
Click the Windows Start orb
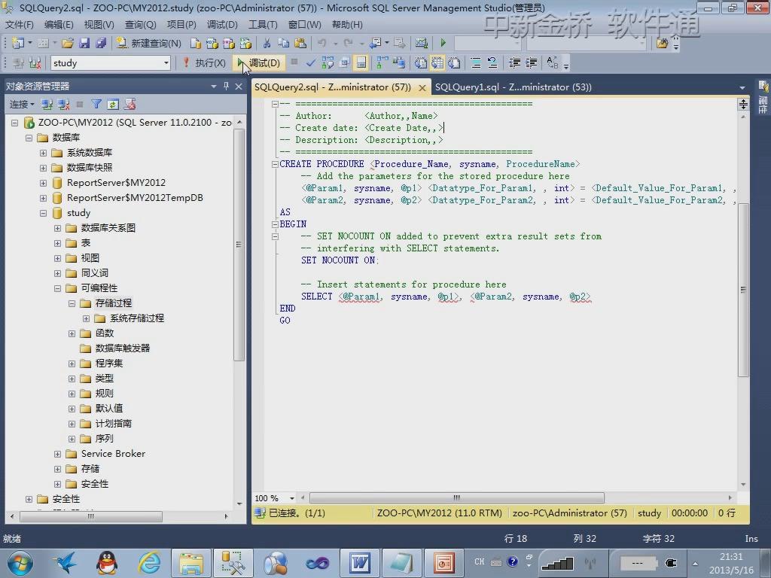point(20,563)
